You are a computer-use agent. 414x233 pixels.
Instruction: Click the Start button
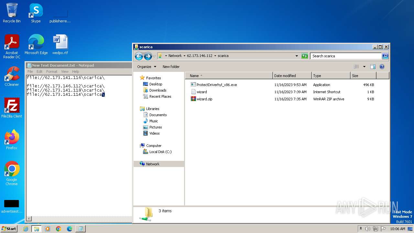pos(9,229)
